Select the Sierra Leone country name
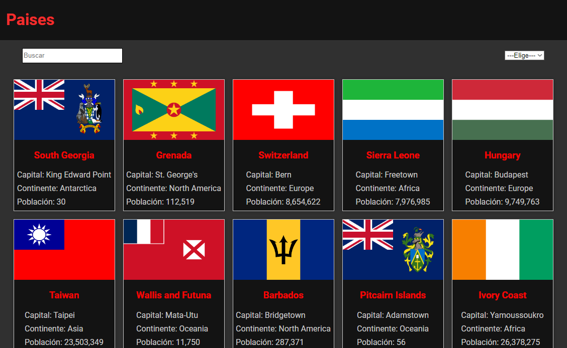Image resolution: width=567 pixels, height=348 pixels. tap(393, 155)
